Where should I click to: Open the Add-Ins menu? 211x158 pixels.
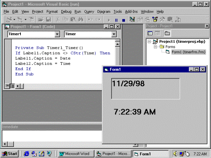pyautogui.click(x=131, y=12)
